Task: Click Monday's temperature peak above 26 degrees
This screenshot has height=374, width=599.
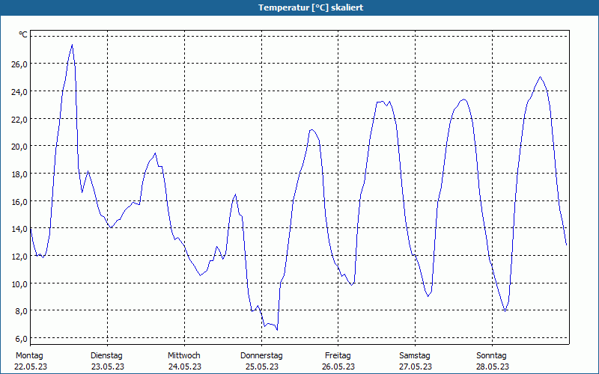Action: pos(72,45)
